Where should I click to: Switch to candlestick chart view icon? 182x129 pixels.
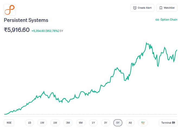pyautogui.click(x=143, y=123)
